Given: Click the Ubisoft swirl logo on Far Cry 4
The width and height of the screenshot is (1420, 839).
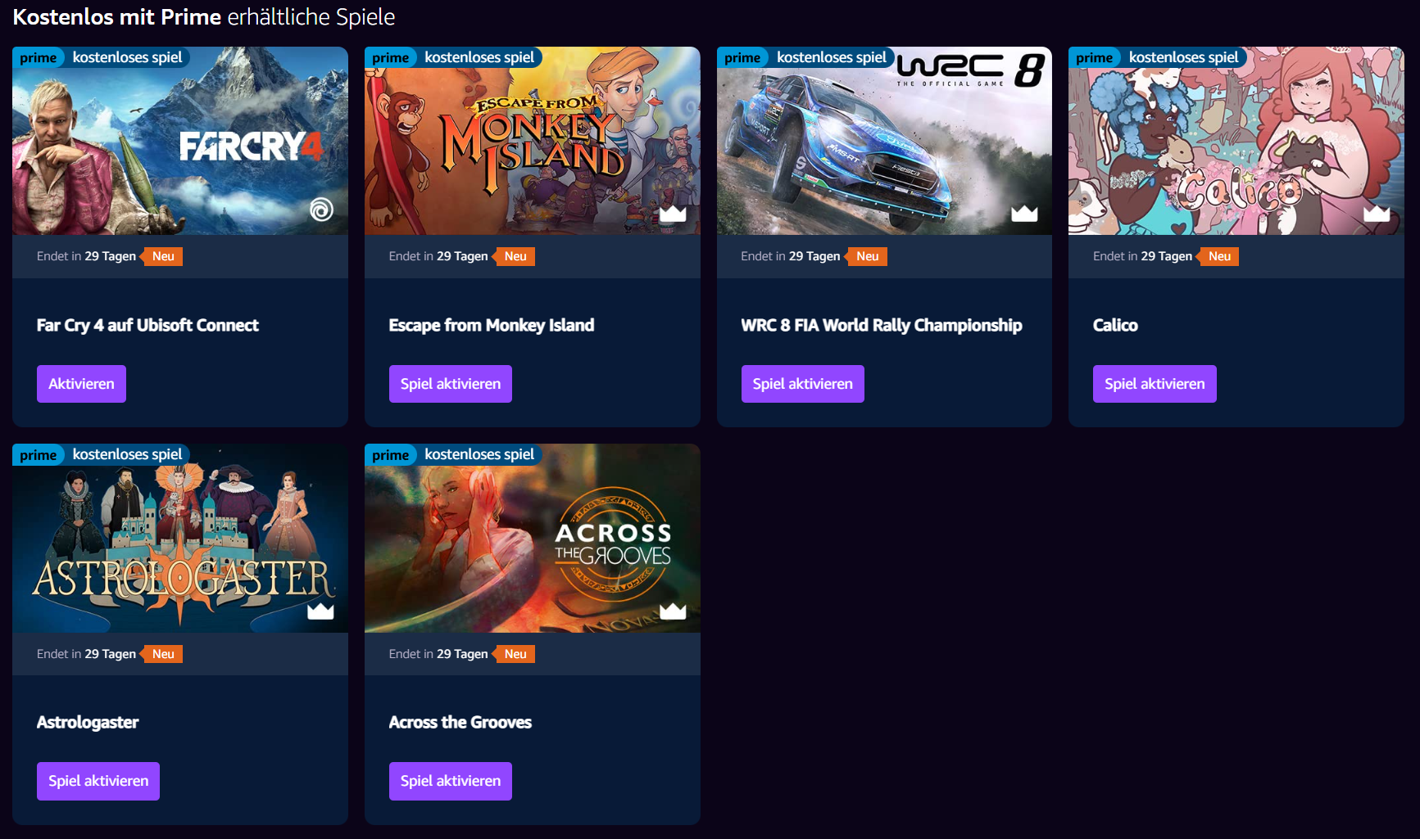Looking at the screenshot, I should click(x=321, y=210).
